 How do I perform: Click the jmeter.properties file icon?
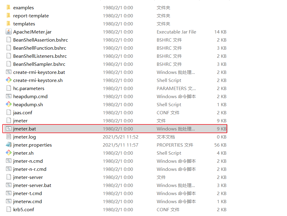(9, 144)
